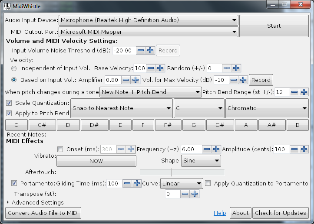Image resolution: width=314 pixels, height=224 pixels.
Task: Click the Aftertouch slider bar
Action: coord(182,172)
